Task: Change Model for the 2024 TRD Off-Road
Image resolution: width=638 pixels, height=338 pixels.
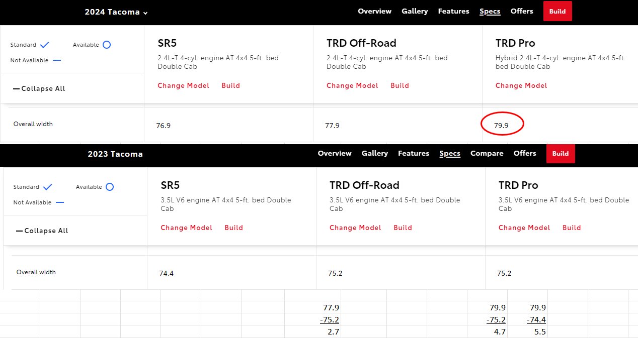Action: click(352, 85)
